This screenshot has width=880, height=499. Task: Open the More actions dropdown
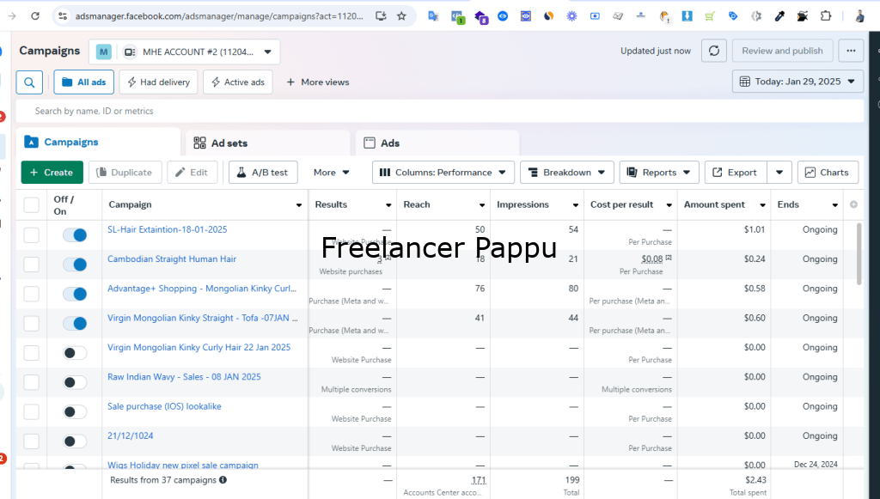click(x=331, y=173)
